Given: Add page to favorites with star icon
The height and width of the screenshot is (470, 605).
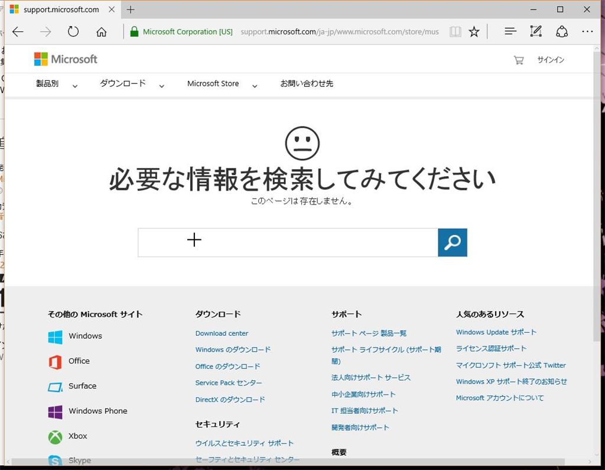Looking at the screenshot, I should coord(474,32).
